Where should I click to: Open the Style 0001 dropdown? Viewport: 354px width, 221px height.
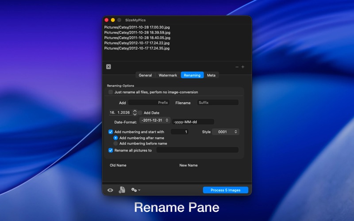pos(226,132)
